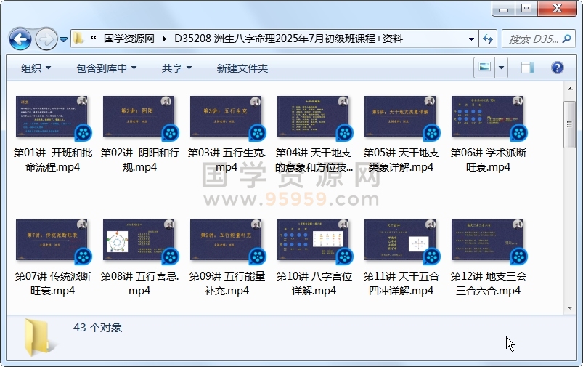Select video thumbnail 第09讲 五行能量补充

click(227, 241)
